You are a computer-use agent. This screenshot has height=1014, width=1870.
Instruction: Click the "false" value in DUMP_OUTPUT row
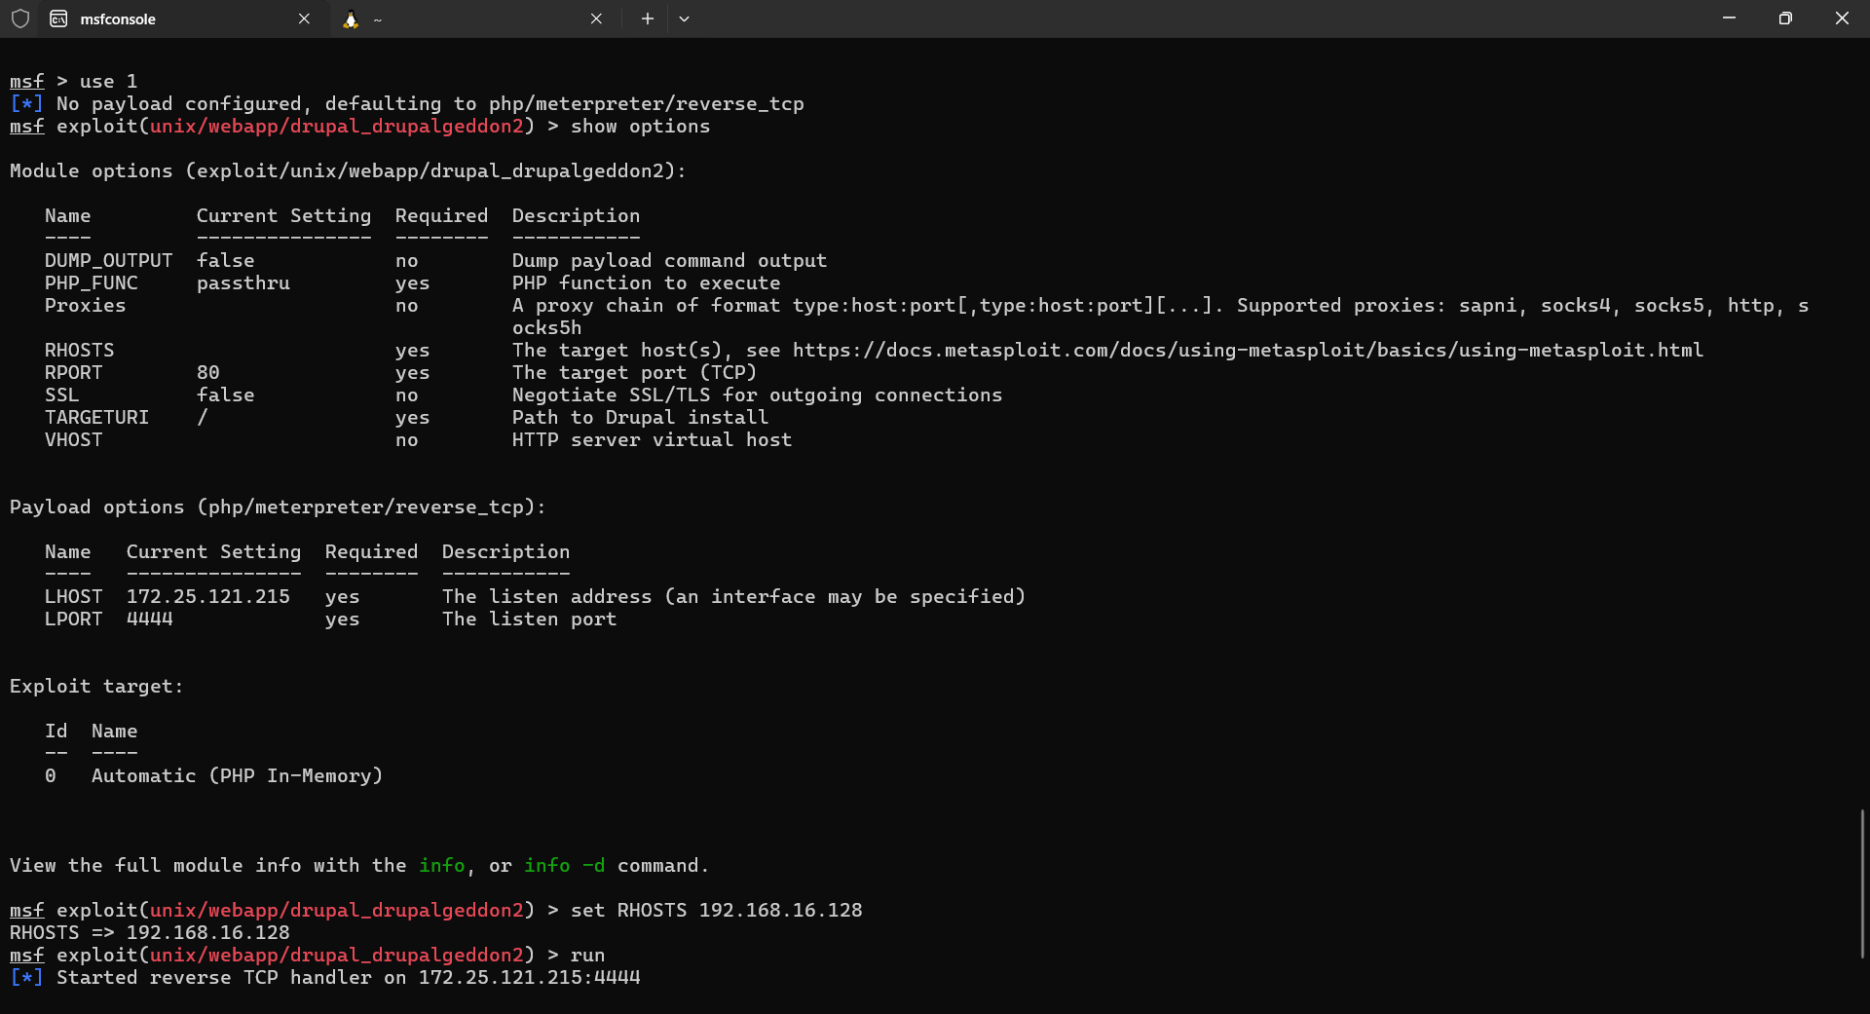pos(225,260)
